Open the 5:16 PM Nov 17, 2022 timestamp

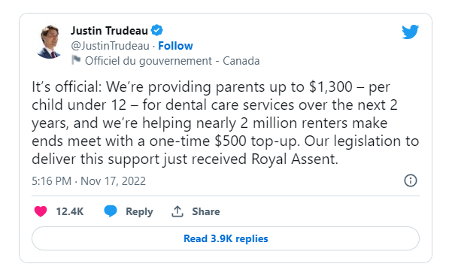89,181
